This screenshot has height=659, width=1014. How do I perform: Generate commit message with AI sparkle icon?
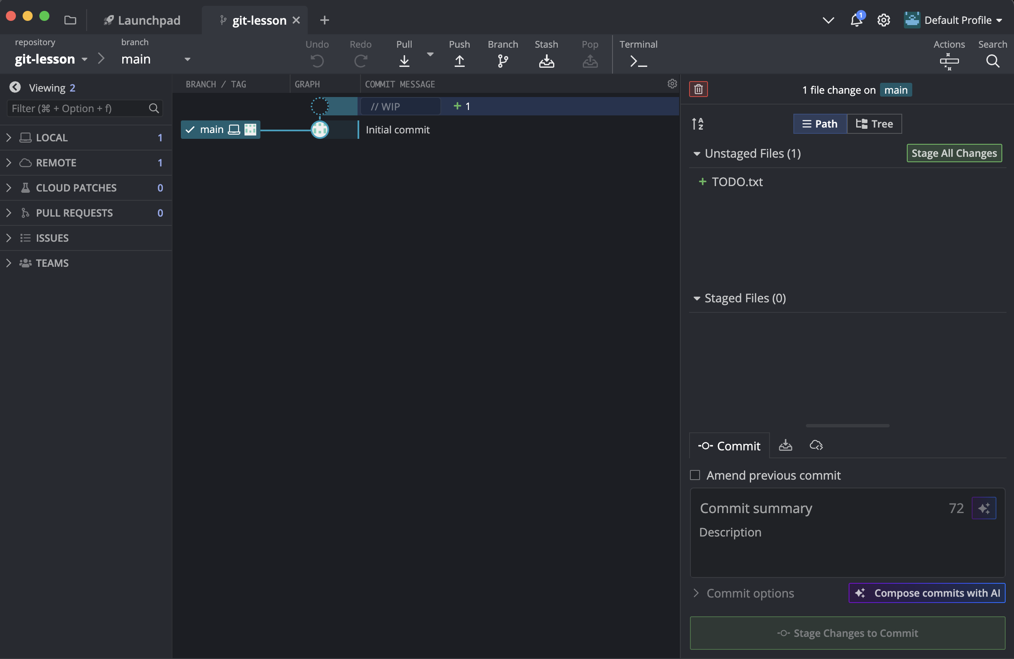[x=984, y=508]
